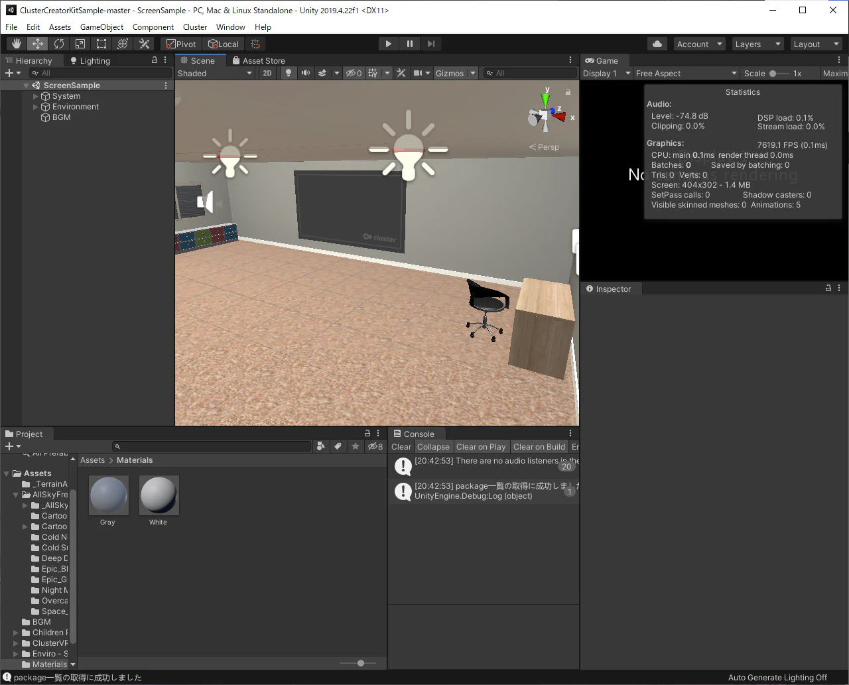
Task: Toggle Hierarchy panel lock icon
Action: point(155,60)
